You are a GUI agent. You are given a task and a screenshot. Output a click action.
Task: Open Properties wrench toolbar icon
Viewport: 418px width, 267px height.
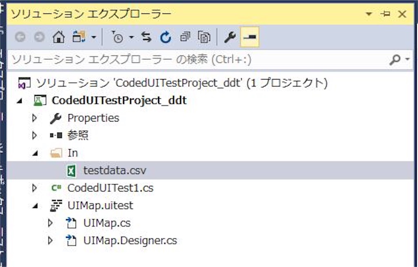(x=230, y=37)
